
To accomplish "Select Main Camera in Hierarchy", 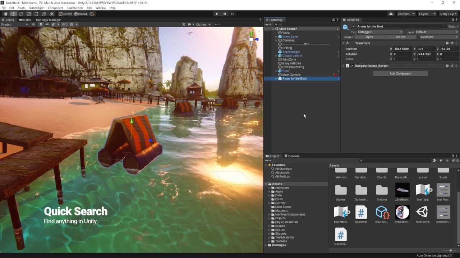I will 291,75.
